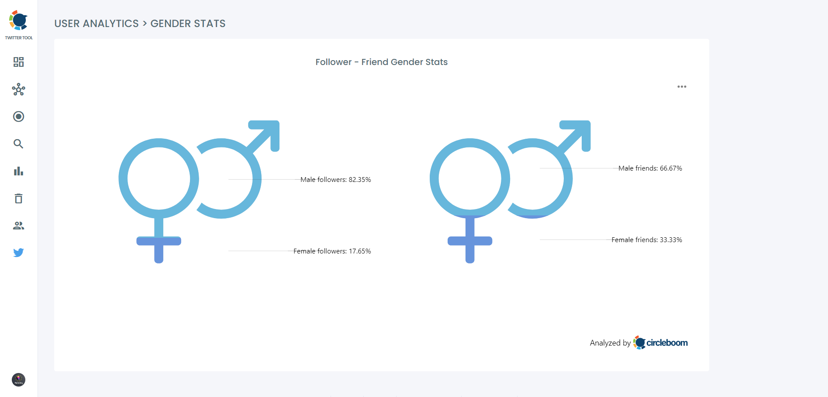
Task: Click the 'Female followers: 17.65%' label
Action: coord(332,251)
